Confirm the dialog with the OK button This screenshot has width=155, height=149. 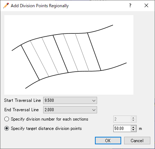pos(108,140)
